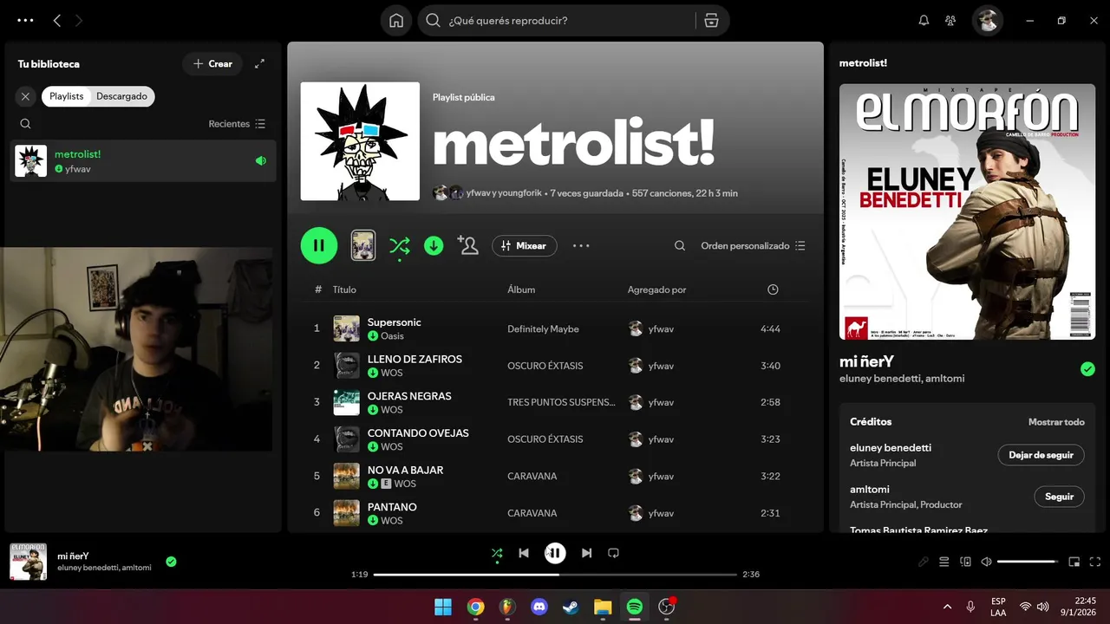
Task: Open the lyrics microphone icon
Action: click(x=924, y=562)
